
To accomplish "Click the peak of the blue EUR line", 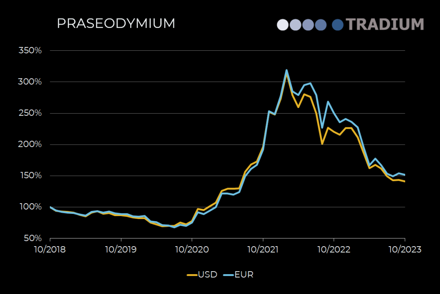I will pyautogui.click(x=286, y=69).
